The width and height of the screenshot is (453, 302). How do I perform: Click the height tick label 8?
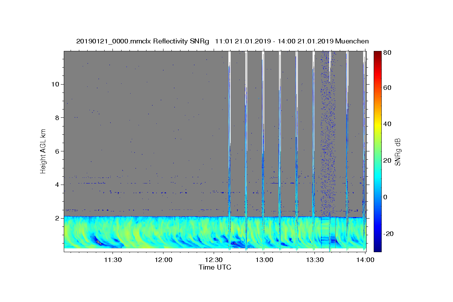[x=57, y=118]
